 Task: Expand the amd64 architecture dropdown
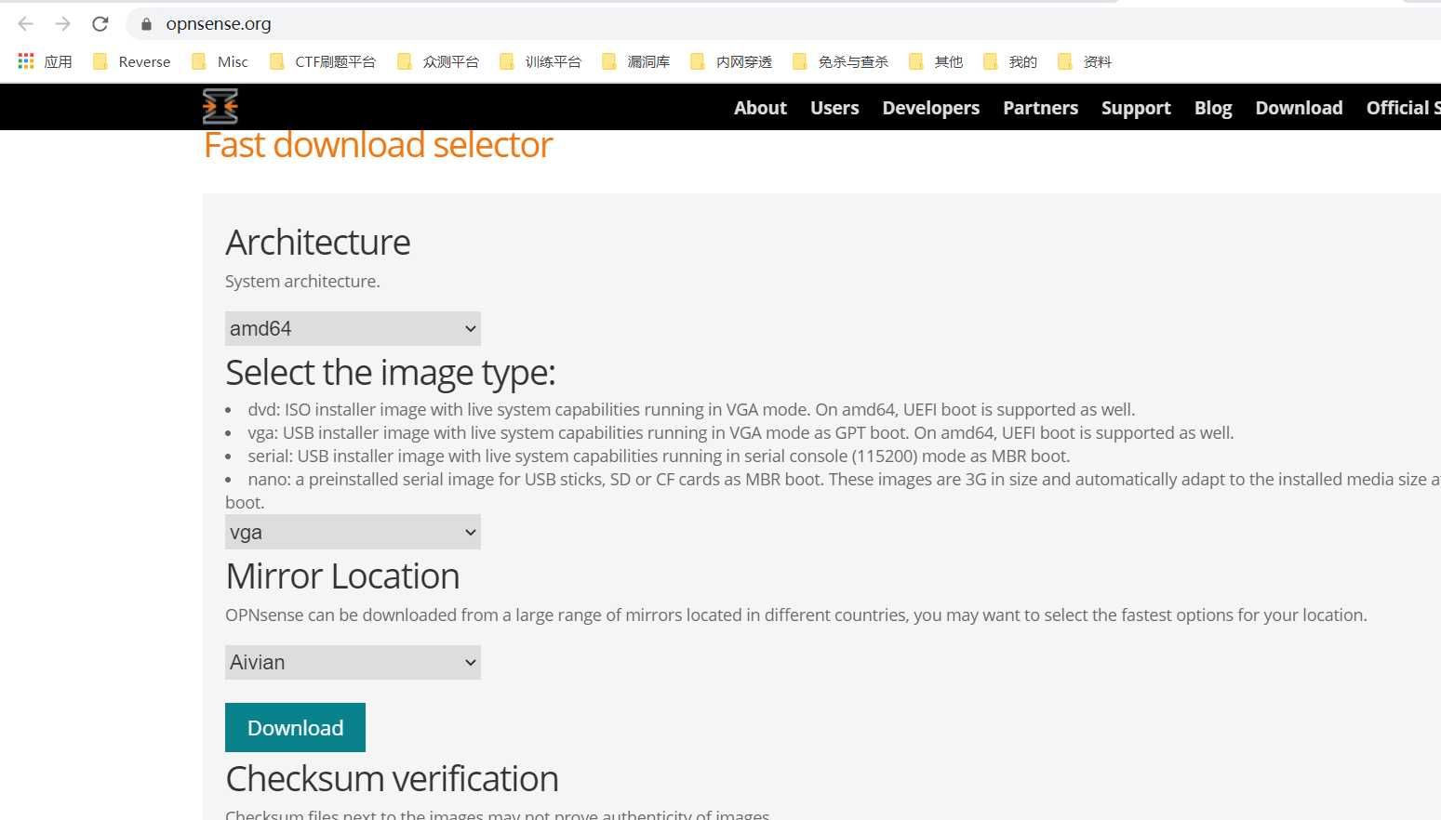[x=353, y=328]
